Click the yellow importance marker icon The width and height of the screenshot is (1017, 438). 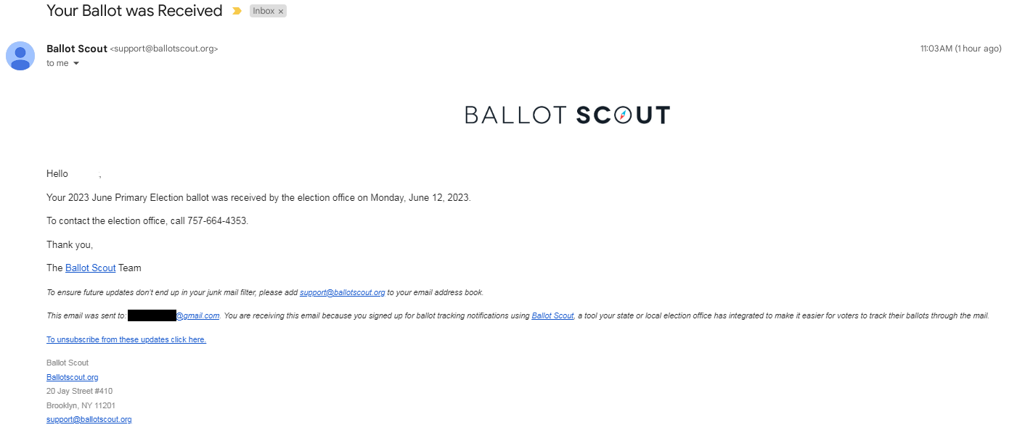coord(237,11)
